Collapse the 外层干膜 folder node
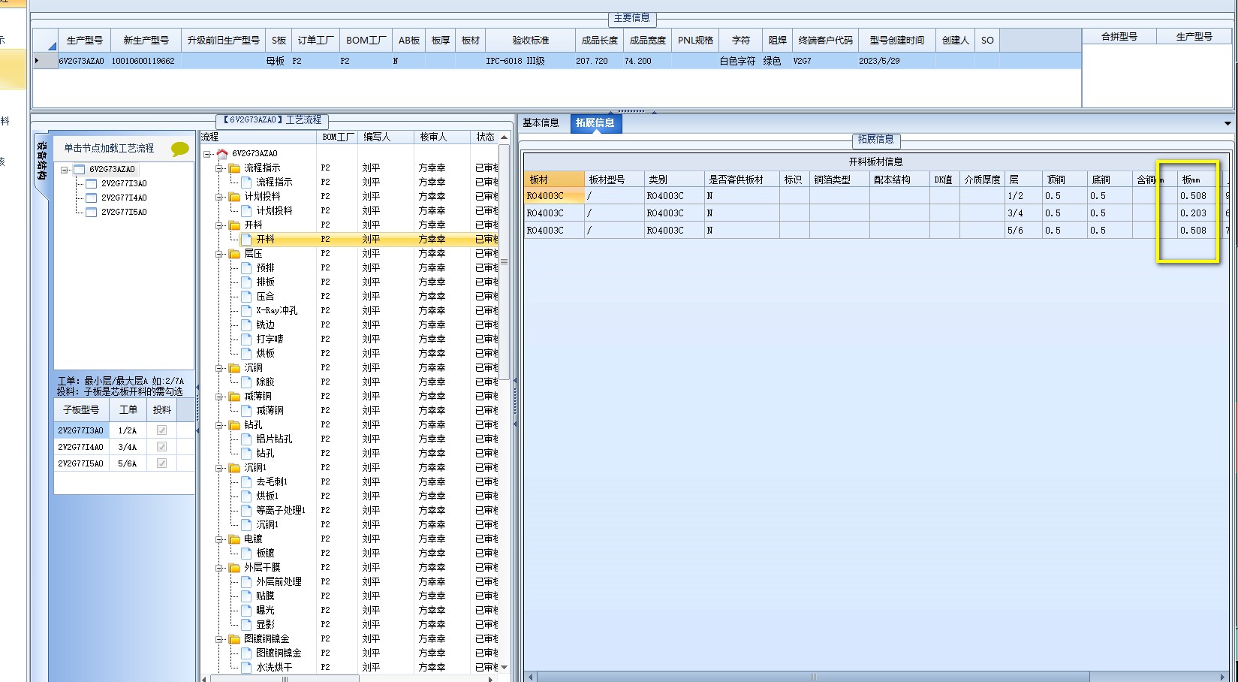This screenshot has height=682, width=1238. point(219,568)
